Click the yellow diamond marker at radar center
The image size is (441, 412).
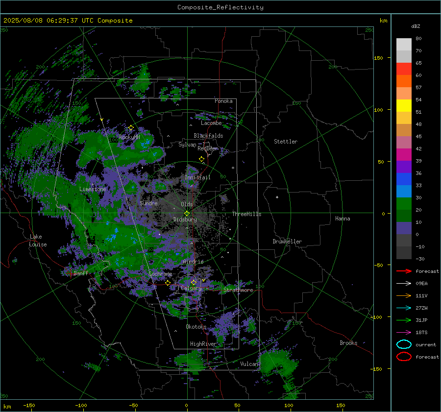pyautogui.click(x=187, y=214)
